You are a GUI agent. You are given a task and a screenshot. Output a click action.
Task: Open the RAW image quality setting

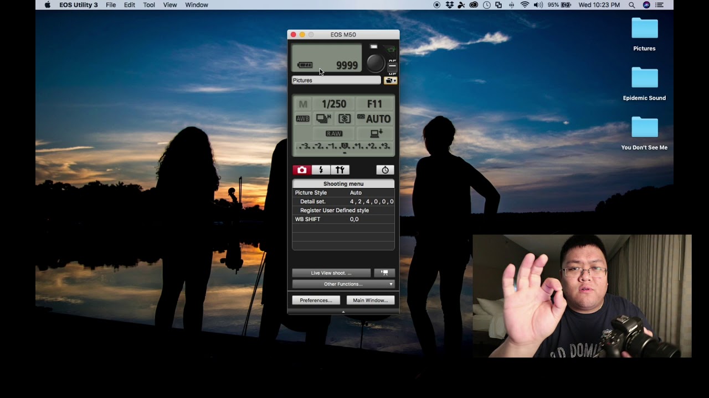pyautogui.click(x=334, y=134)
